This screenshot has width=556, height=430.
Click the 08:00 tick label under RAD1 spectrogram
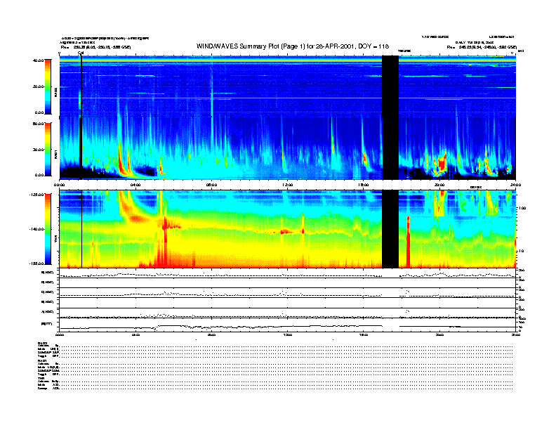point(211,185)
